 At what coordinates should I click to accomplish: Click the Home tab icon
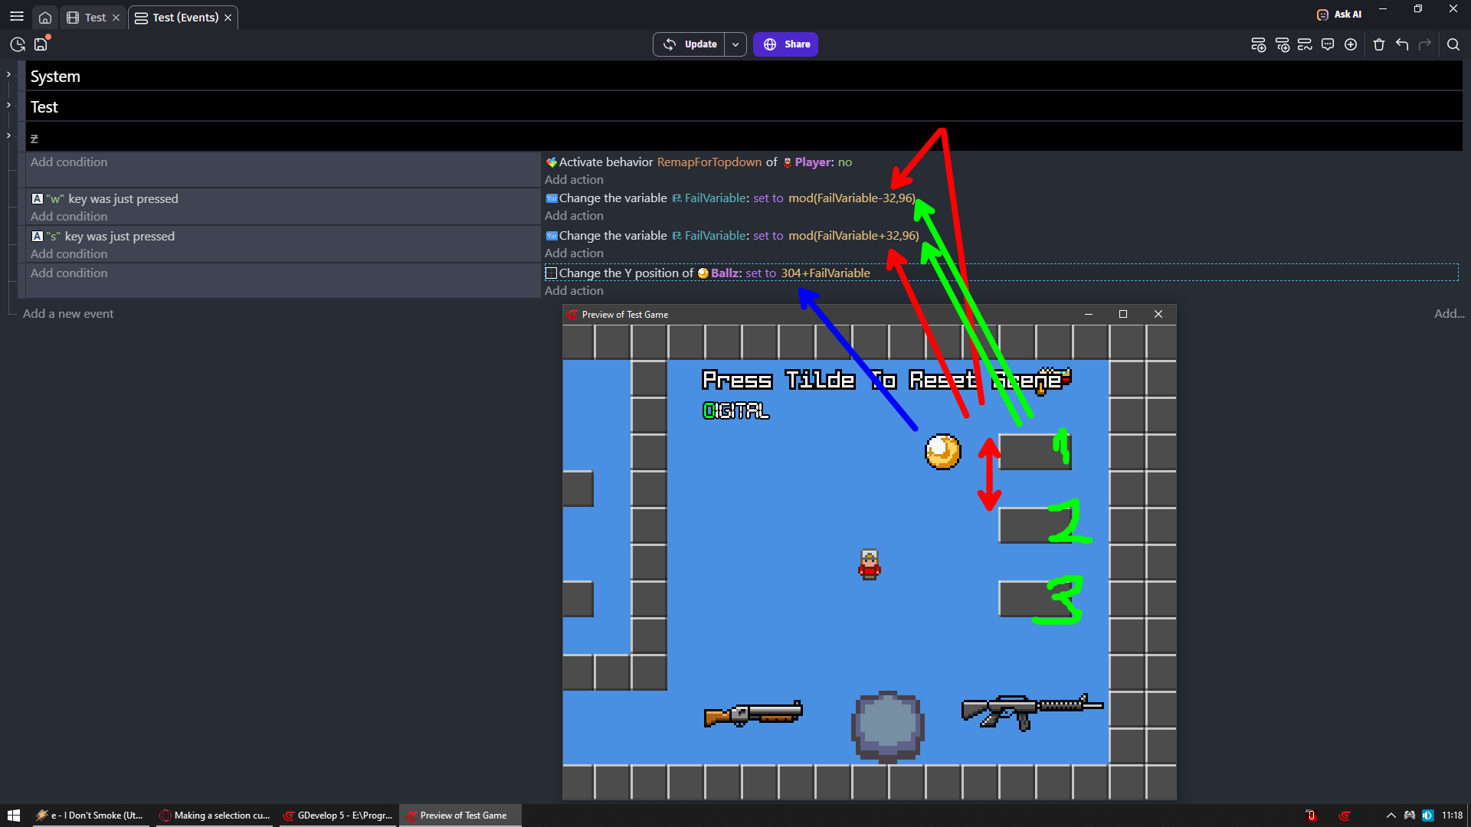pos(45,18)
